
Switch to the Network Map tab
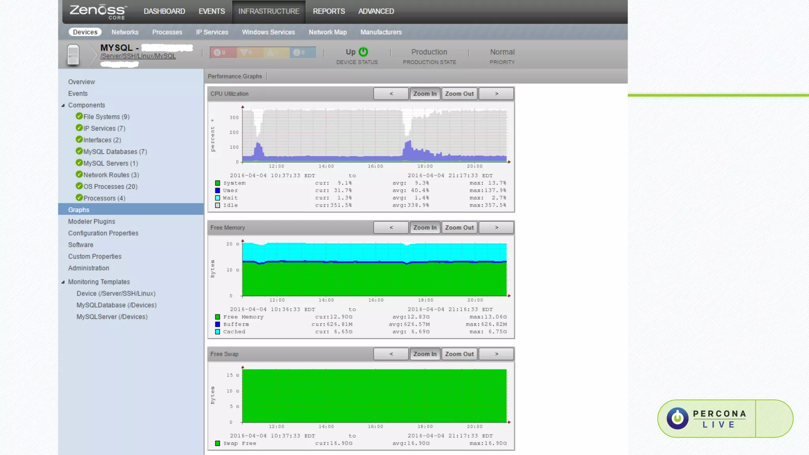(327, 32)
